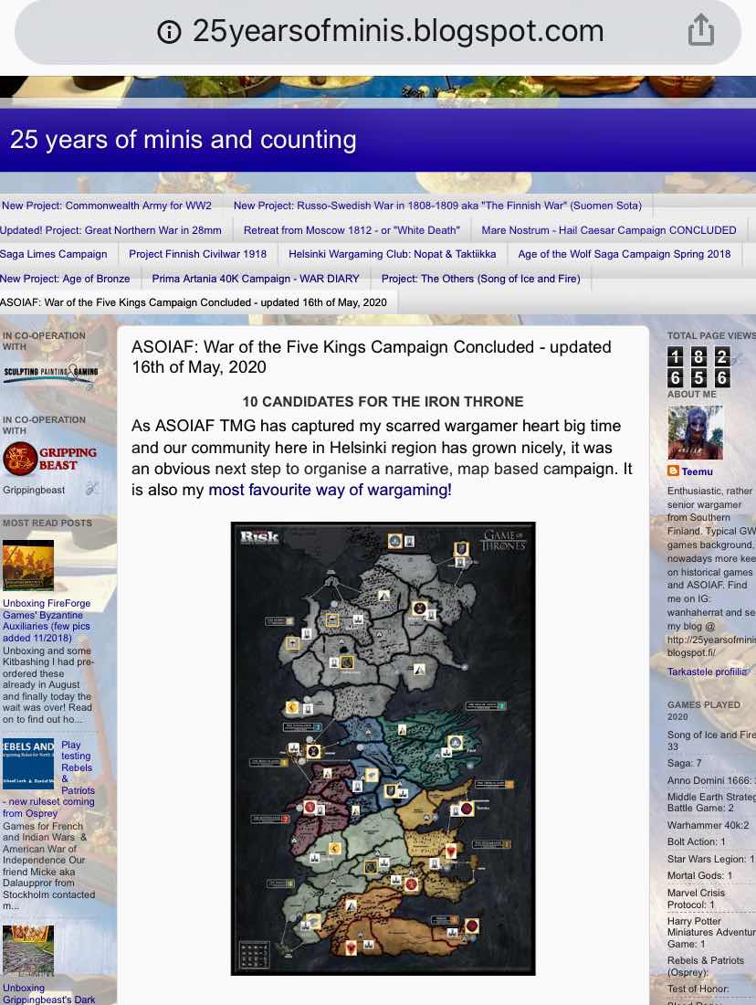Open 'New Project: Commonwealth Army for WW2' page
Screen dimensions: 756x1005
[x=106, y=206]
